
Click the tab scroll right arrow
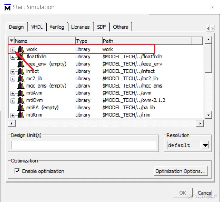click(x=212, y=28)
